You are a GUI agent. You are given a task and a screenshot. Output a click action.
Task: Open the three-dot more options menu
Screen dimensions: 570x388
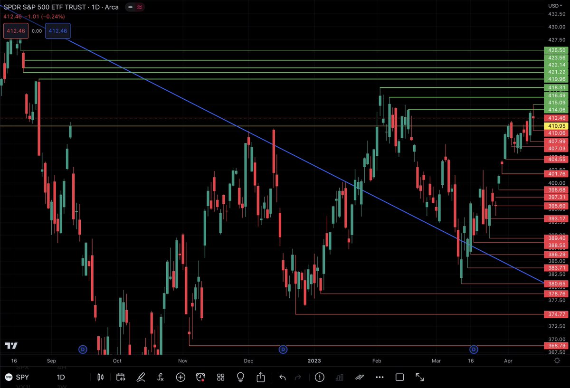(x=379, y=378)
